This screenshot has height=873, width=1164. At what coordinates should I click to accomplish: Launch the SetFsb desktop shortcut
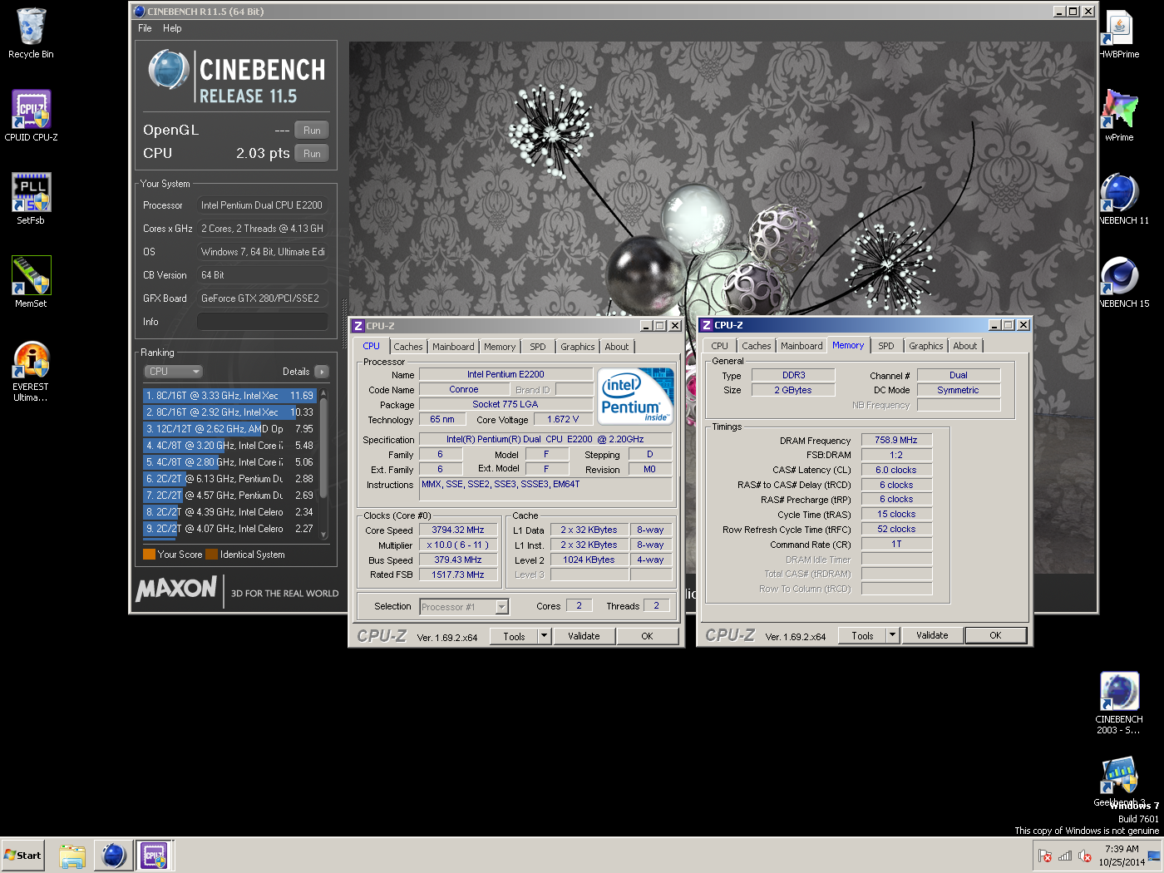point(31,199)
